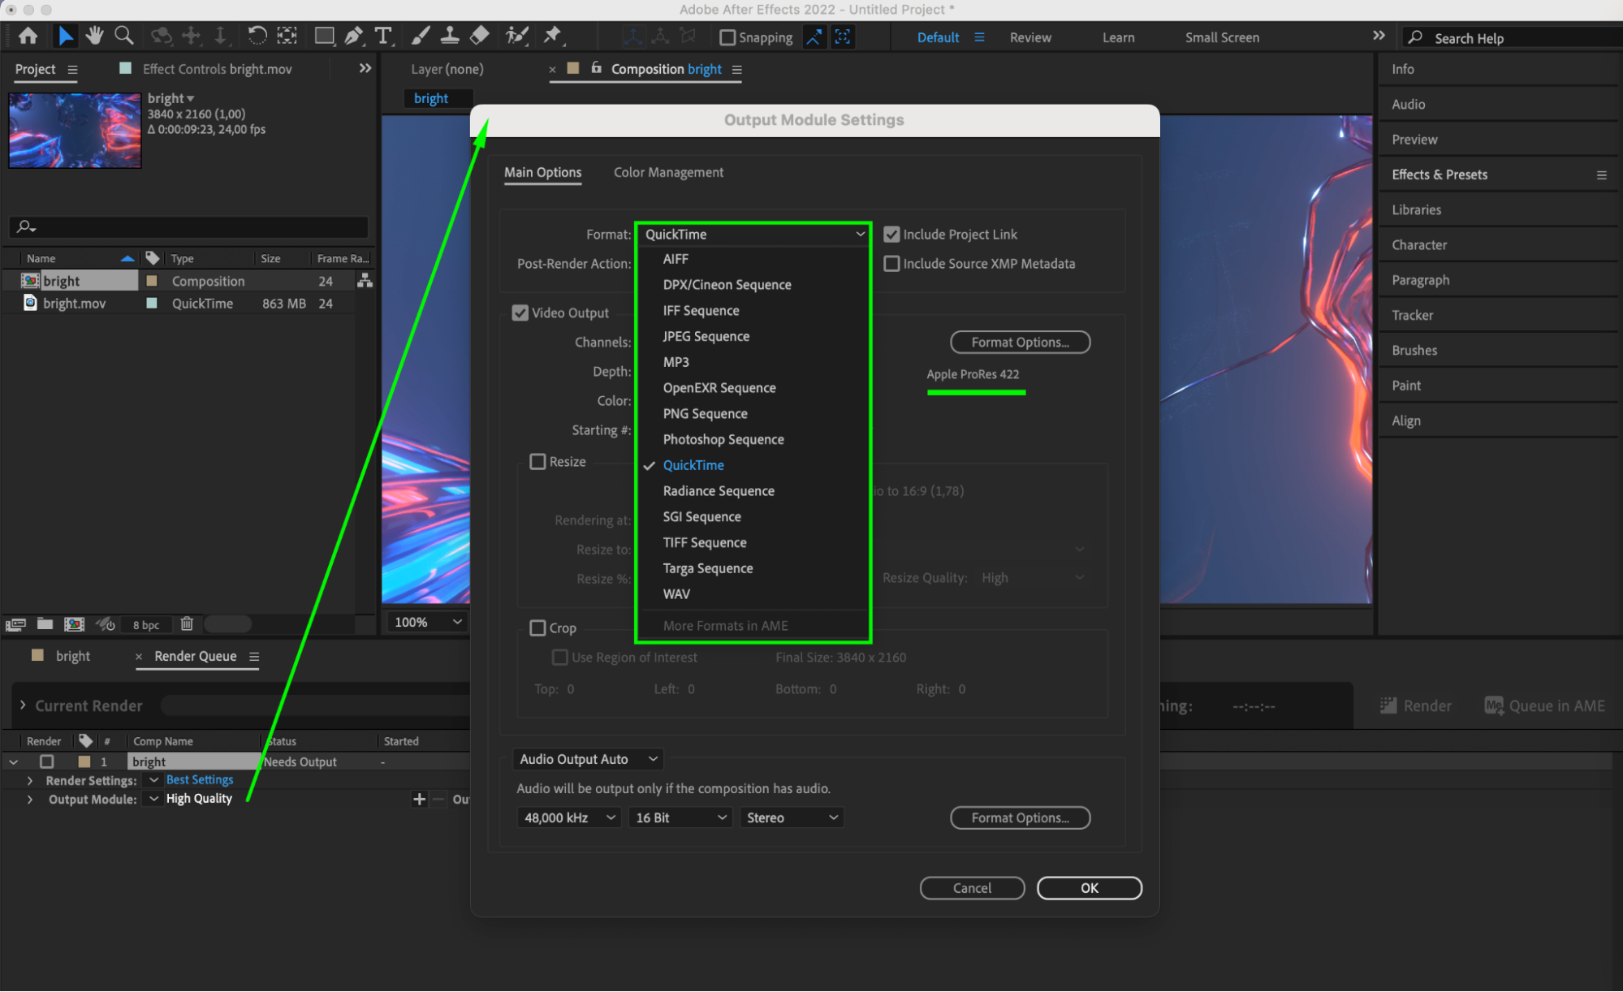Screen dimensions: 1623x992
Task: Select the Clone Stamp tool
Action: [x=449, y=36]
